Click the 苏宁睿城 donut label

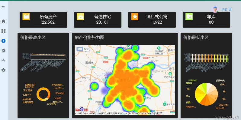point(51,104)
